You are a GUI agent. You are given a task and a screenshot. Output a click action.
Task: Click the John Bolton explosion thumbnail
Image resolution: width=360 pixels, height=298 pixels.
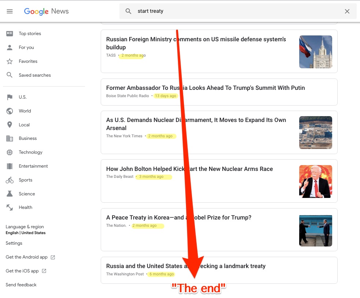pos(315,182)
